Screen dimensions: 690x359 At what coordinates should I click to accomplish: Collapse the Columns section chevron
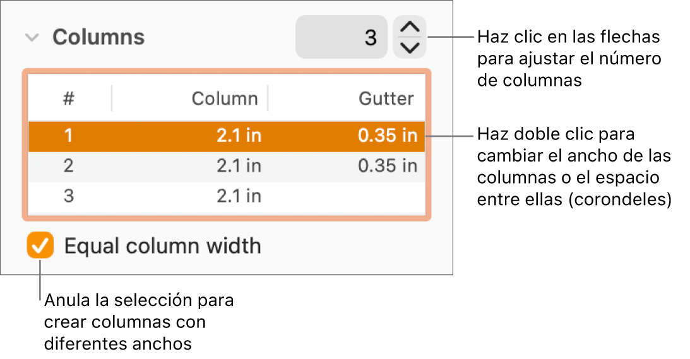coord(32,38)
